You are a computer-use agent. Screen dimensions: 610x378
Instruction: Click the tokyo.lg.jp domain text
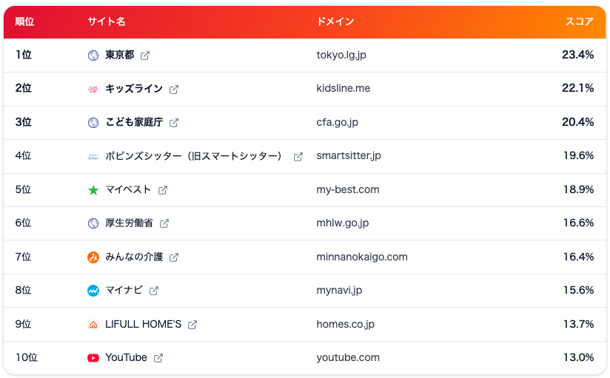pyautogui.click(x=341, y=55)
